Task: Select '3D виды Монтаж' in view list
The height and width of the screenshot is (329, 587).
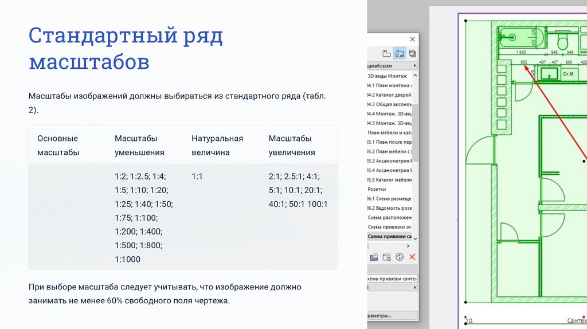Action: (387, 76)
